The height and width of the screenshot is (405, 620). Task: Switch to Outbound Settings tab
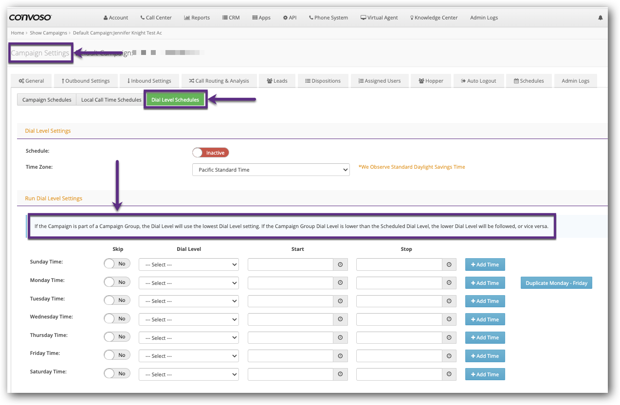coord(86,81)
